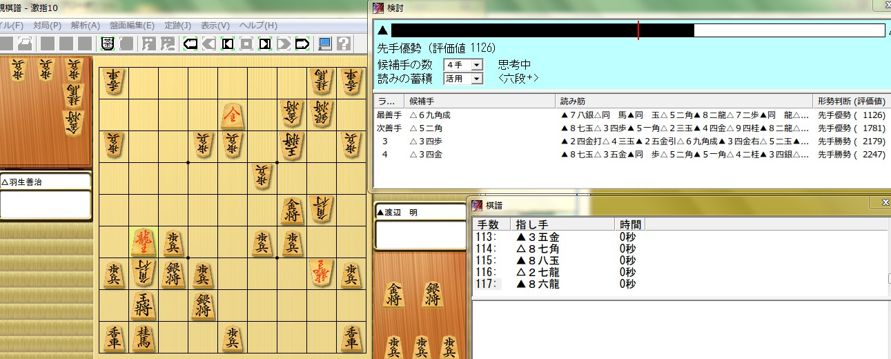Click the 形勢判断 (評価値) column header
Viewport: 891px width, 359px height.
[850, 101]
